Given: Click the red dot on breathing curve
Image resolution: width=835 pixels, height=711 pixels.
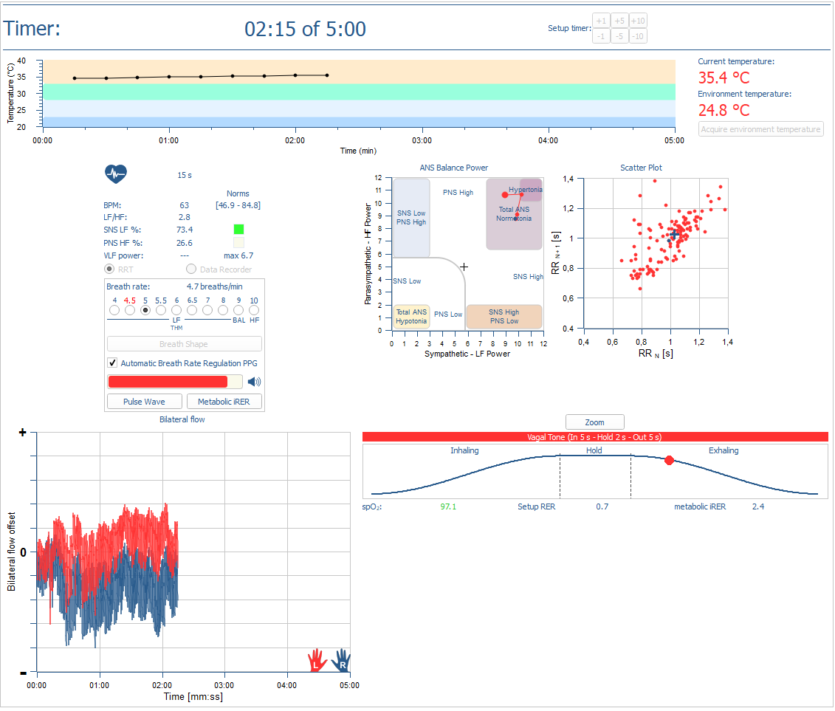Looking at the screenshot, I should 669,460.
